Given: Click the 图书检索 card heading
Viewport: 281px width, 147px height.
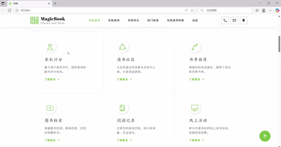Looking at the screenshot, I should pos(54,121).
